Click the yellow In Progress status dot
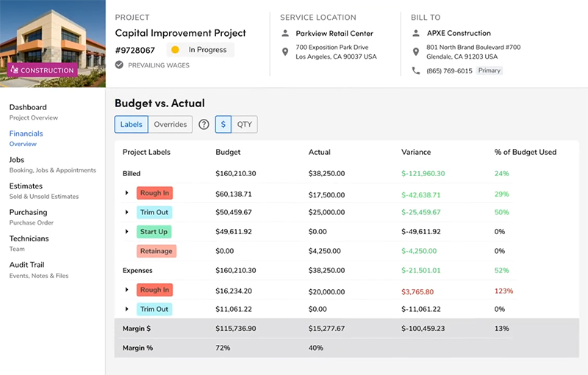 175,50
